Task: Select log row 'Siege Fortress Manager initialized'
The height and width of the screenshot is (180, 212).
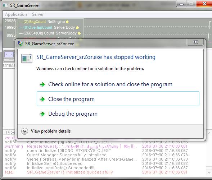Action: click(96, 159)
